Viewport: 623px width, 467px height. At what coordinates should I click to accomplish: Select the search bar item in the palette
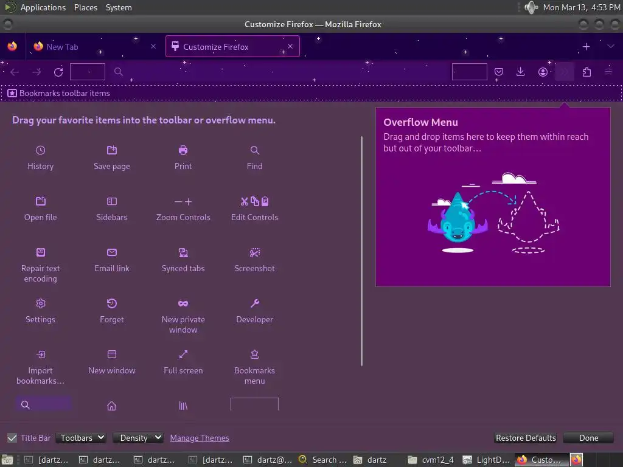tap(44, 404)
